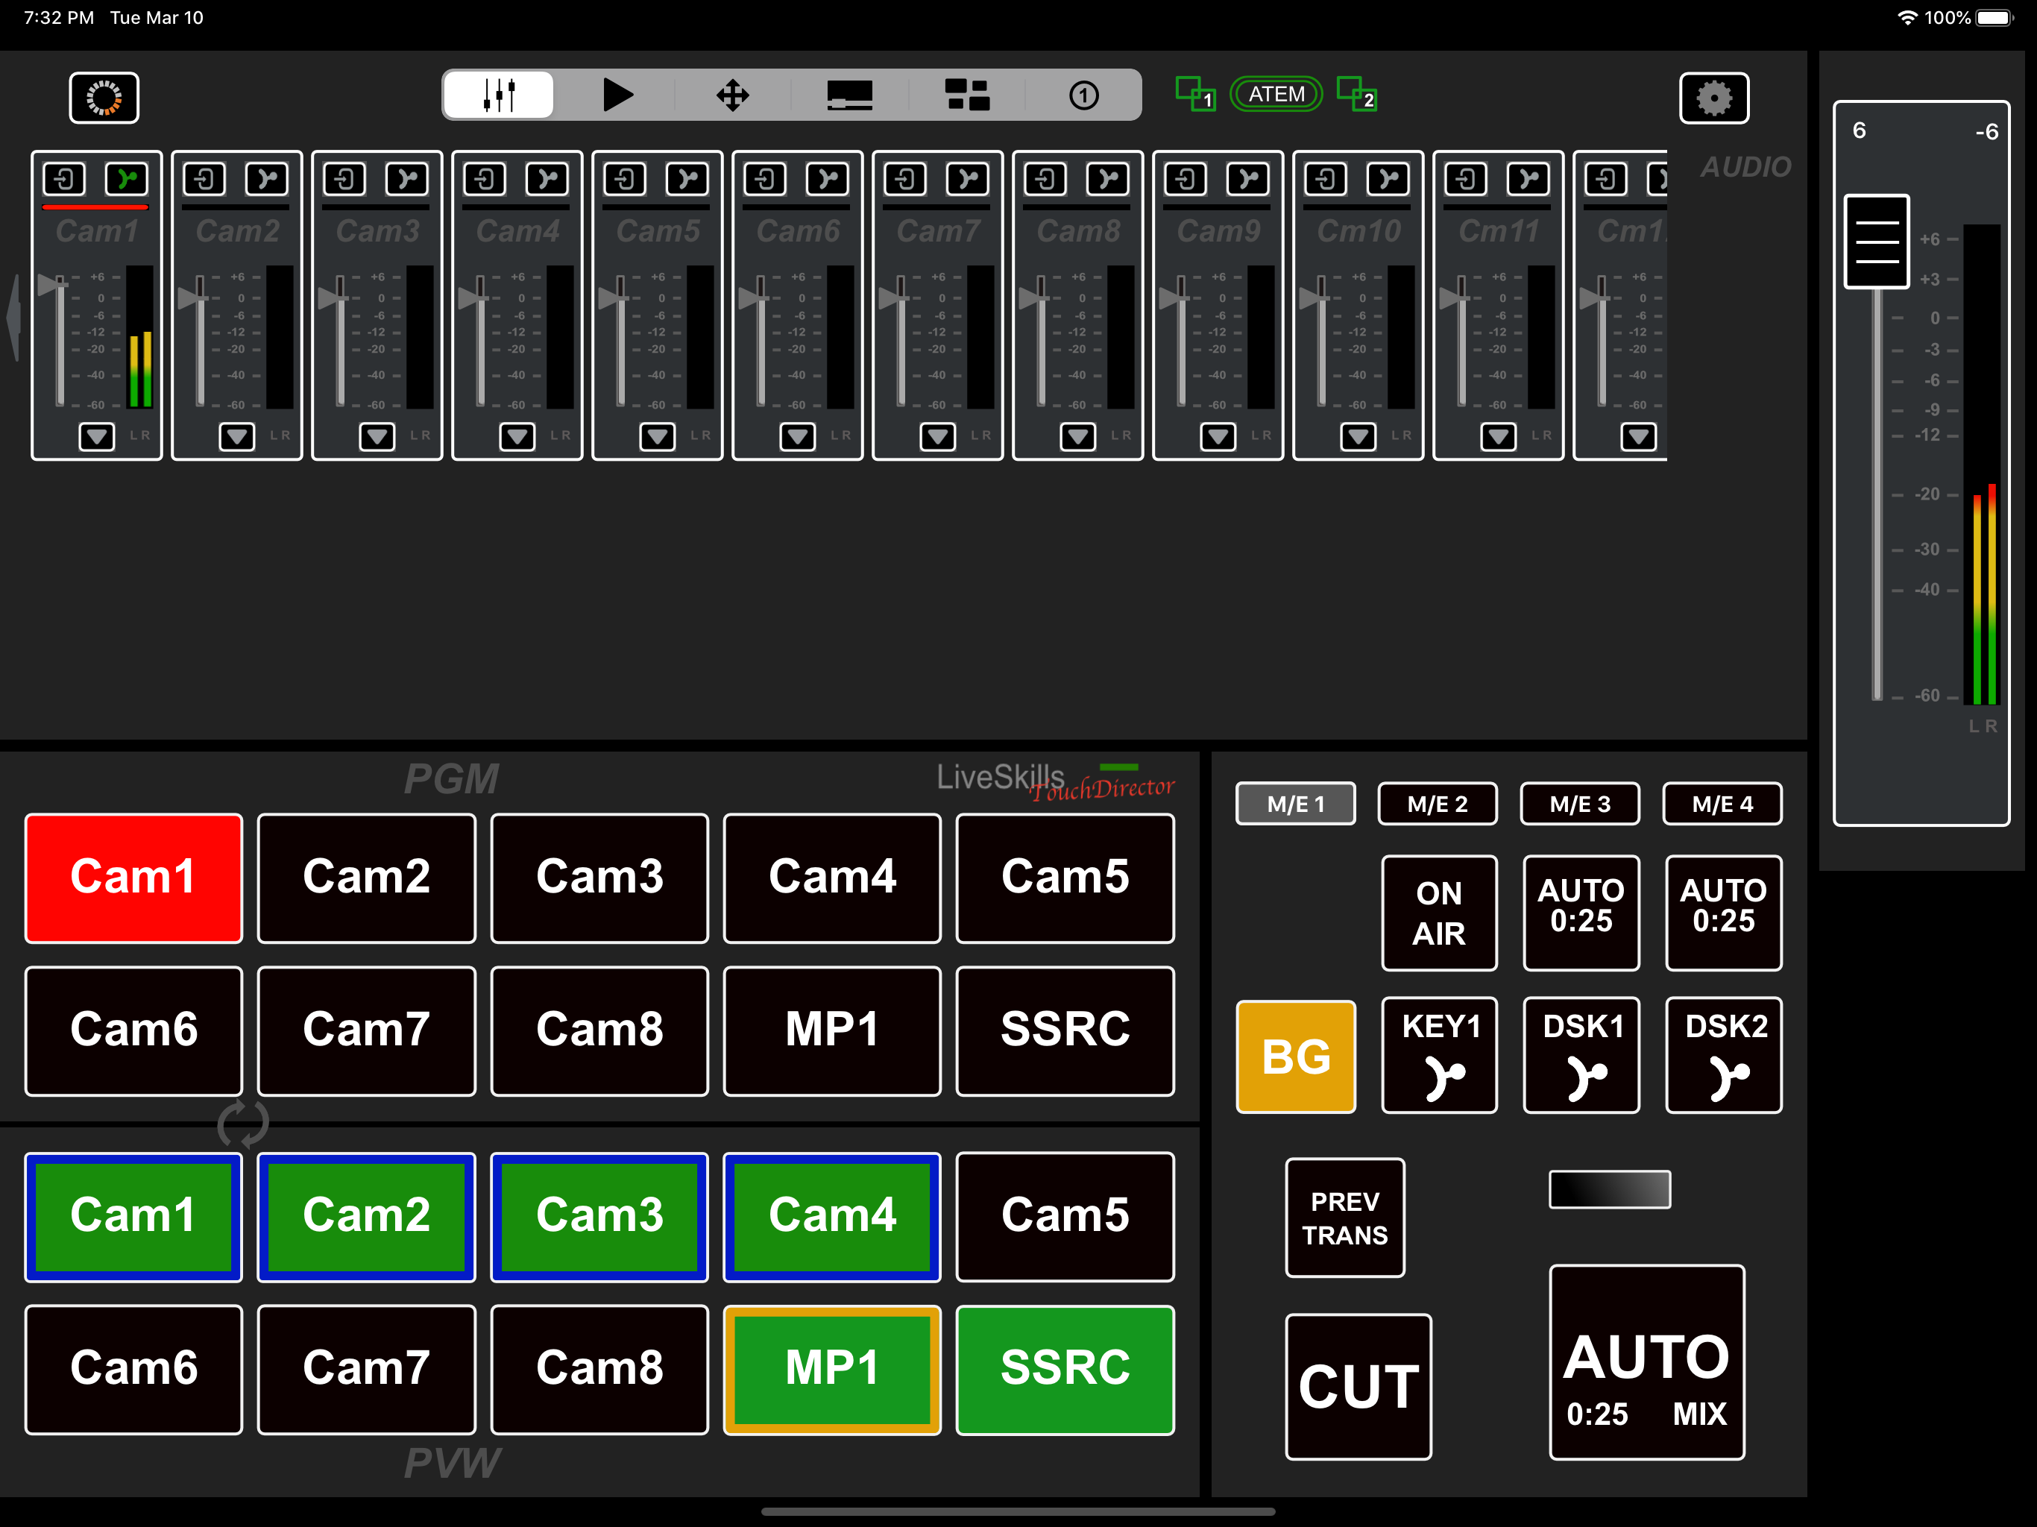Tap the circled number 1 toolbar icon
The height and width of the screenshot is (1527, 2037).
click(1083, 94)
